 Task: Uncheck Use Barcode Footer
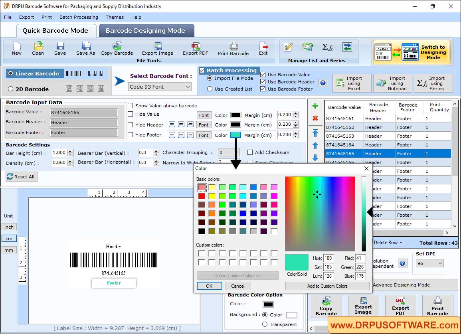click(x=263, y=89)
